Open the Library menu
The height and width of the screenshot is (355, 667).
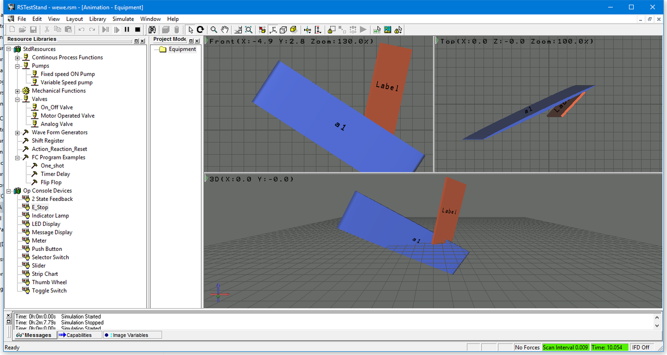tap(97, 19)
